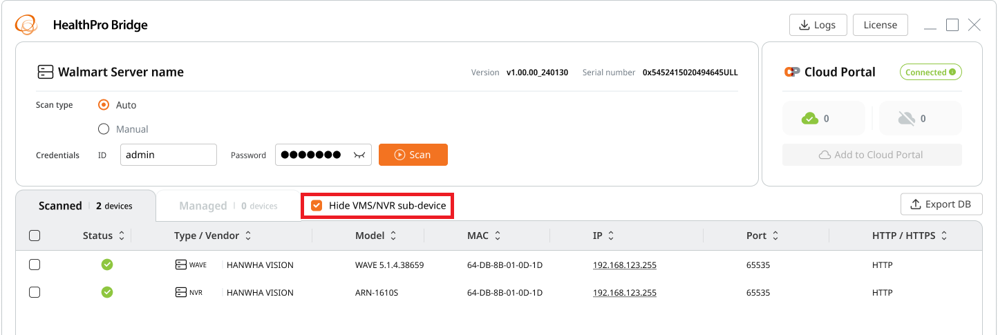Click the HealthPro Bridge logo icon
This screenshot has width=998, height=335.
tap(26, 25)
